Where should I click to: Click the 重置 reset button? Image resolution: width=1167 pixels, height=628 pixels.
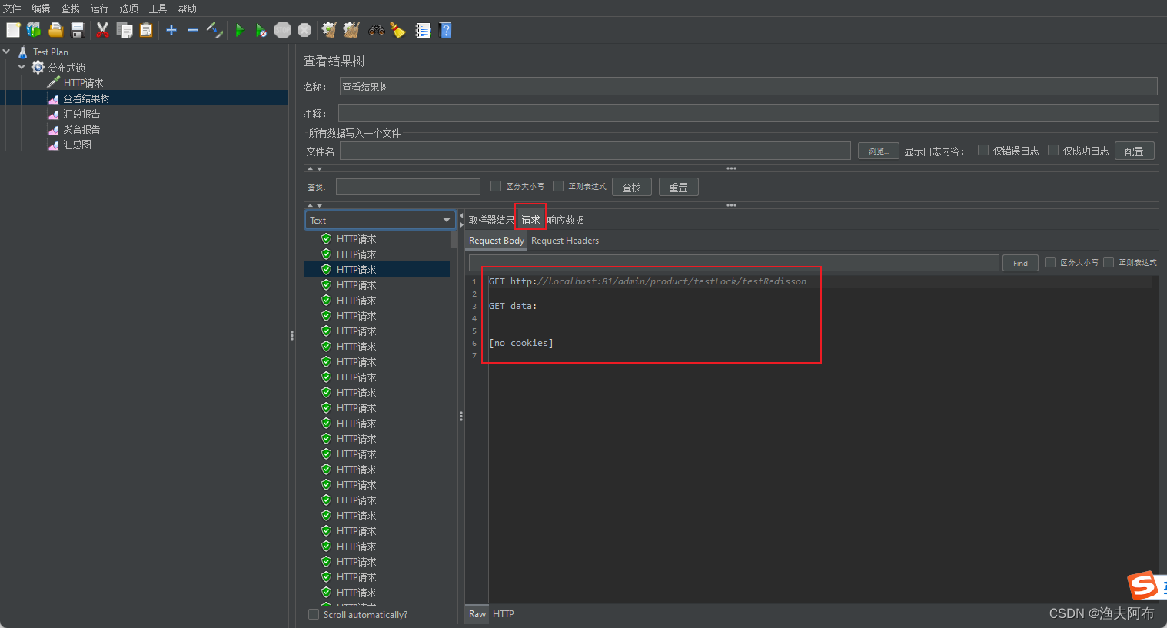679,187
